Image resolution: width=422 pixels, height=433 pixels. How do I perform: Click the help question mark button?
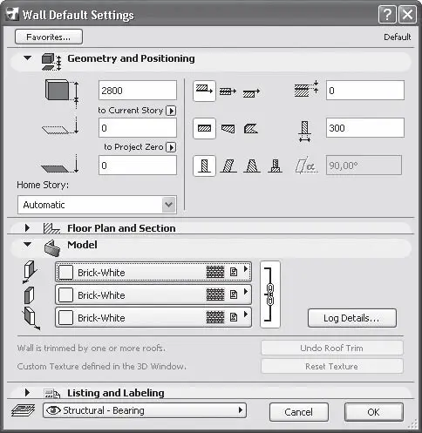[x=387, y=15]
